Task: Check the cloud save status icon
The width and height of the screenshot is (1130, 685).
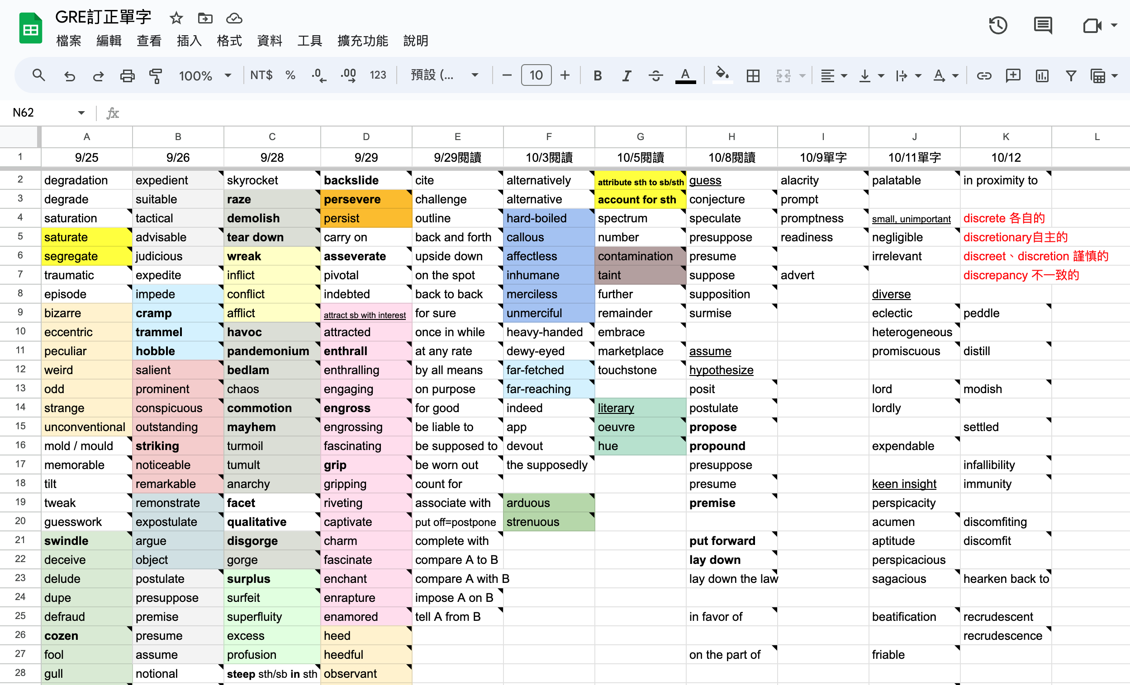Action: [234, 19]
